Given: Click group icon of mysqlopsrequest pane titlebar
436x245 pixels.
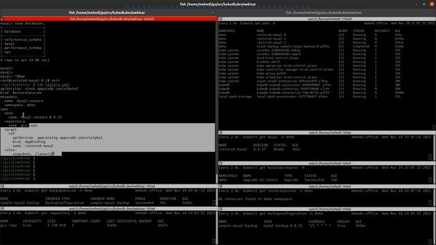Looking at the screenshot, I should click(x=221, y=163).
